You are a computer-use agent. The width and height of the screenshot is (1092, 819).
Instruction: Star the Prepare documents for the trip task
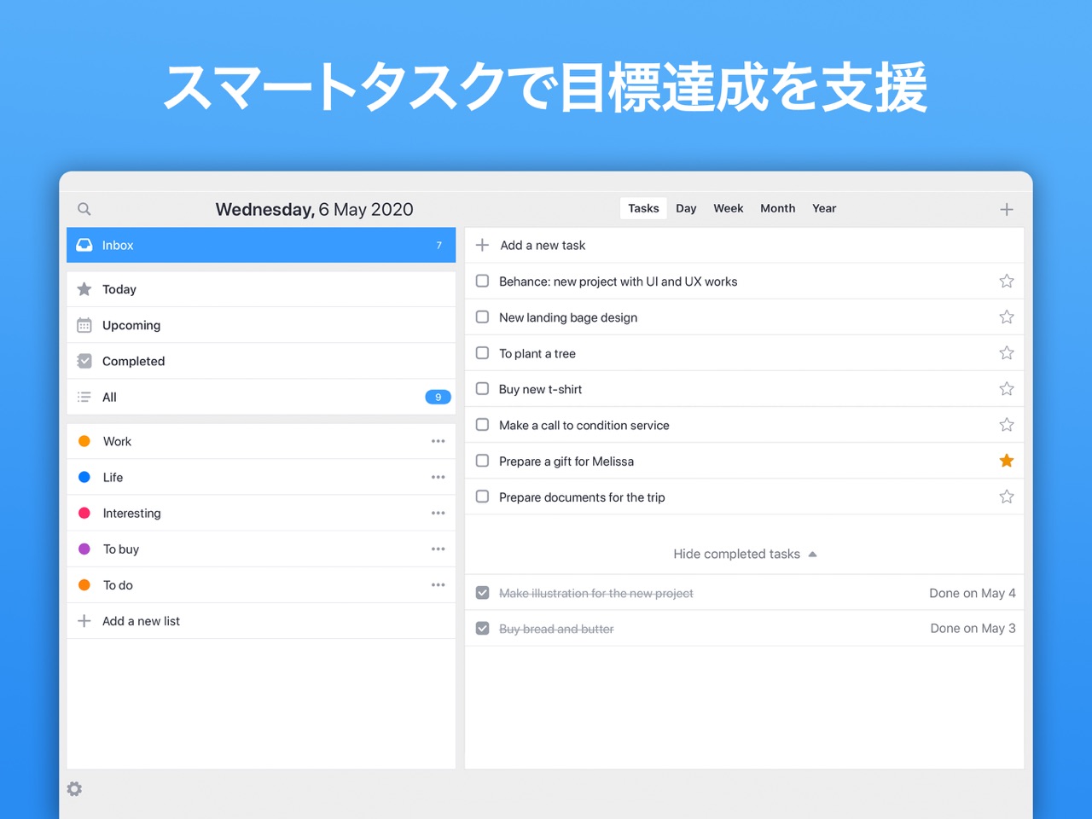(x=1007, y=497)
